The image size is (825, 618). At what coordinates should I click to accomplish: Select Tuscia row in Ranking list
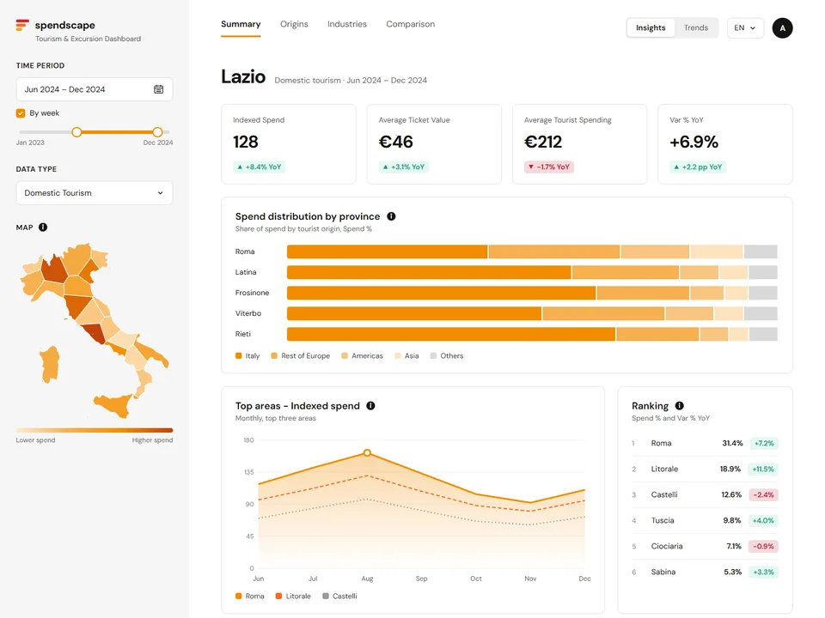[x=705, y=520]
